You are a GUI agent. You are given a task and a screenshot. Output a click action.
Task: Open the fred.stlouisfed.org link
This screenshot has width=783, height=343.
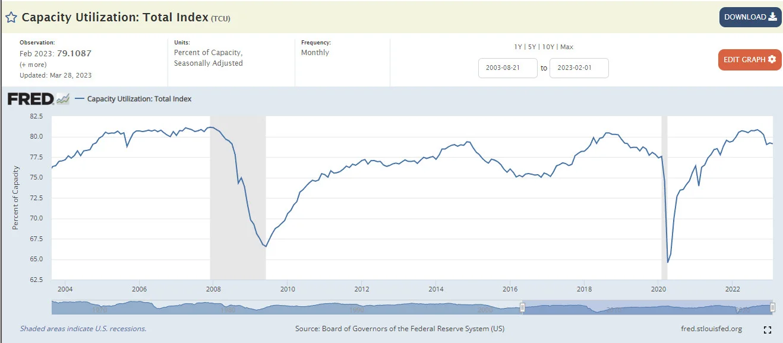pyautogui.click(x=712, y=328)
